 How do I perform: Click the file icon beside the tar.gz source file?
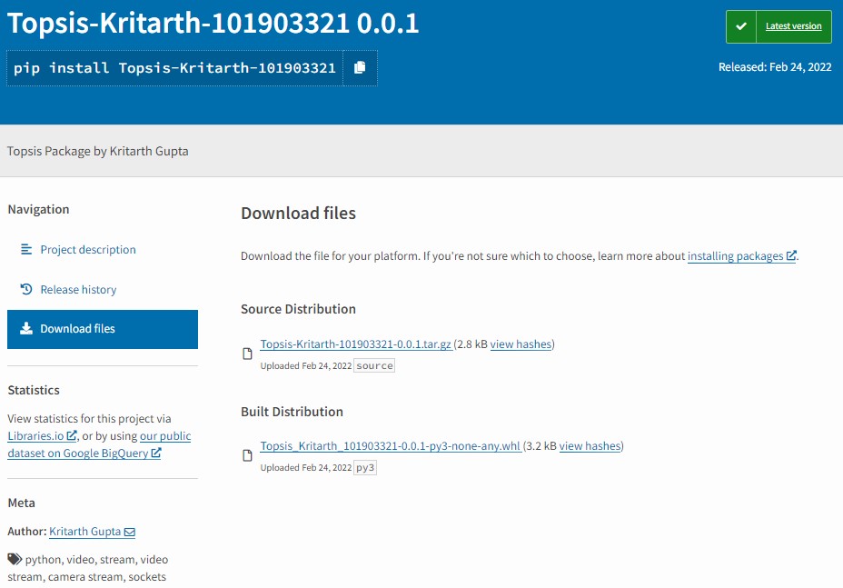pos(247,354)
